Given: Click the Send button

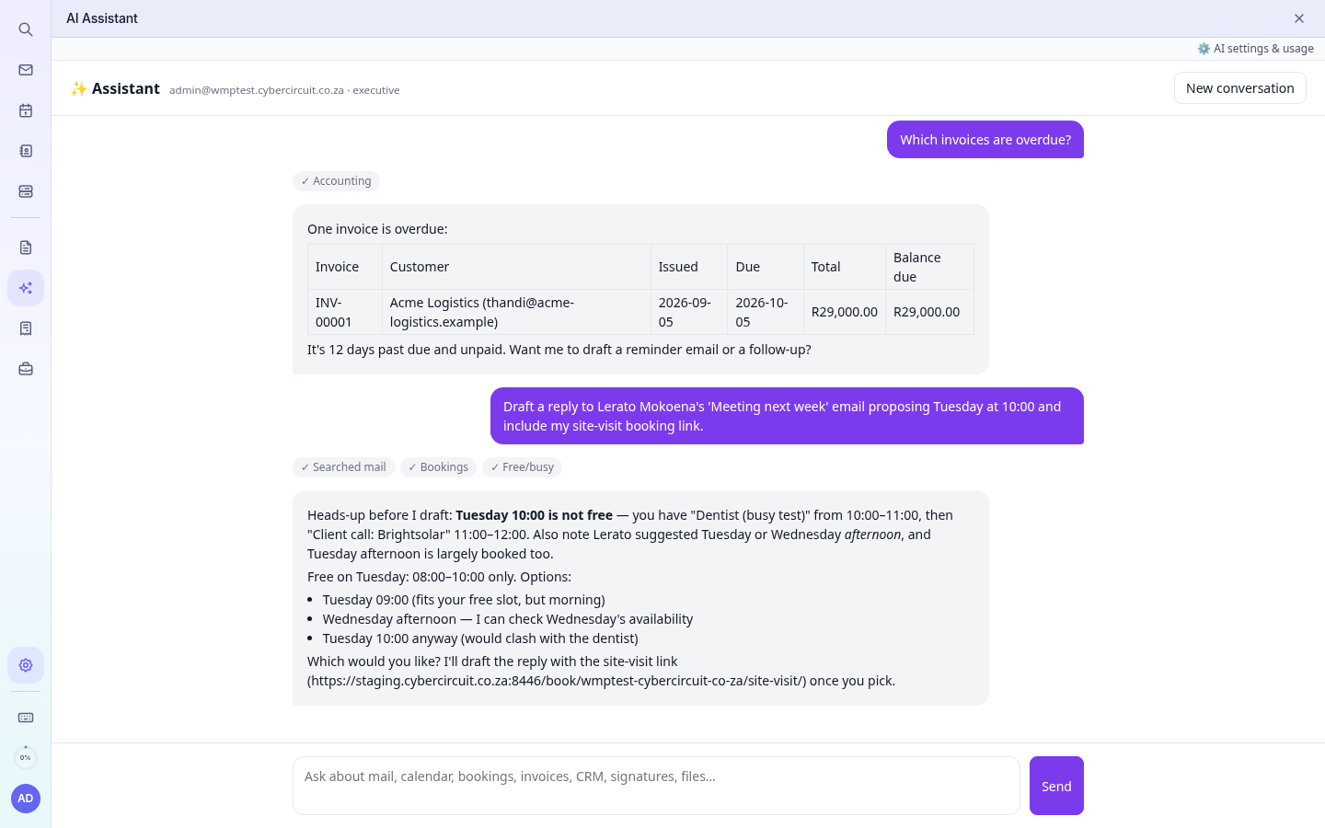Looking at the screenshot, I should point(1056,786).
